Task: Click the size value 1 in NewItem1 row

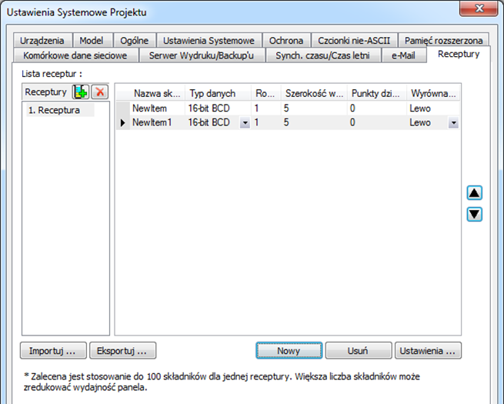Action: pyautogui.click(x=265, y=122)
